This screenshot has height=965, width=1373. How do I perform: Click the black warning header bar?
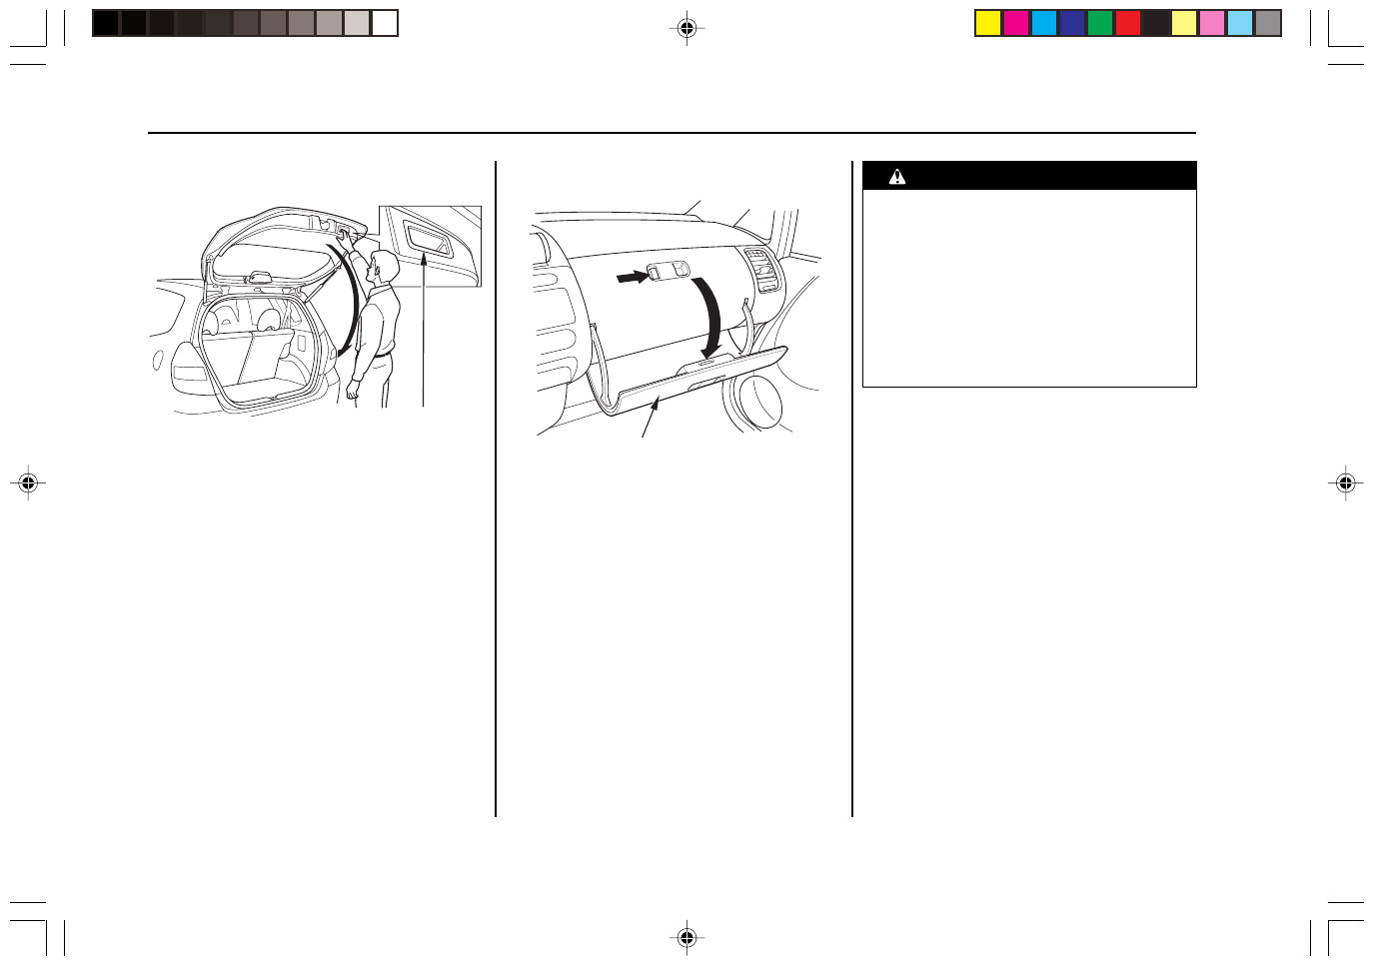pyautogui.click(x=1029, y=176)
